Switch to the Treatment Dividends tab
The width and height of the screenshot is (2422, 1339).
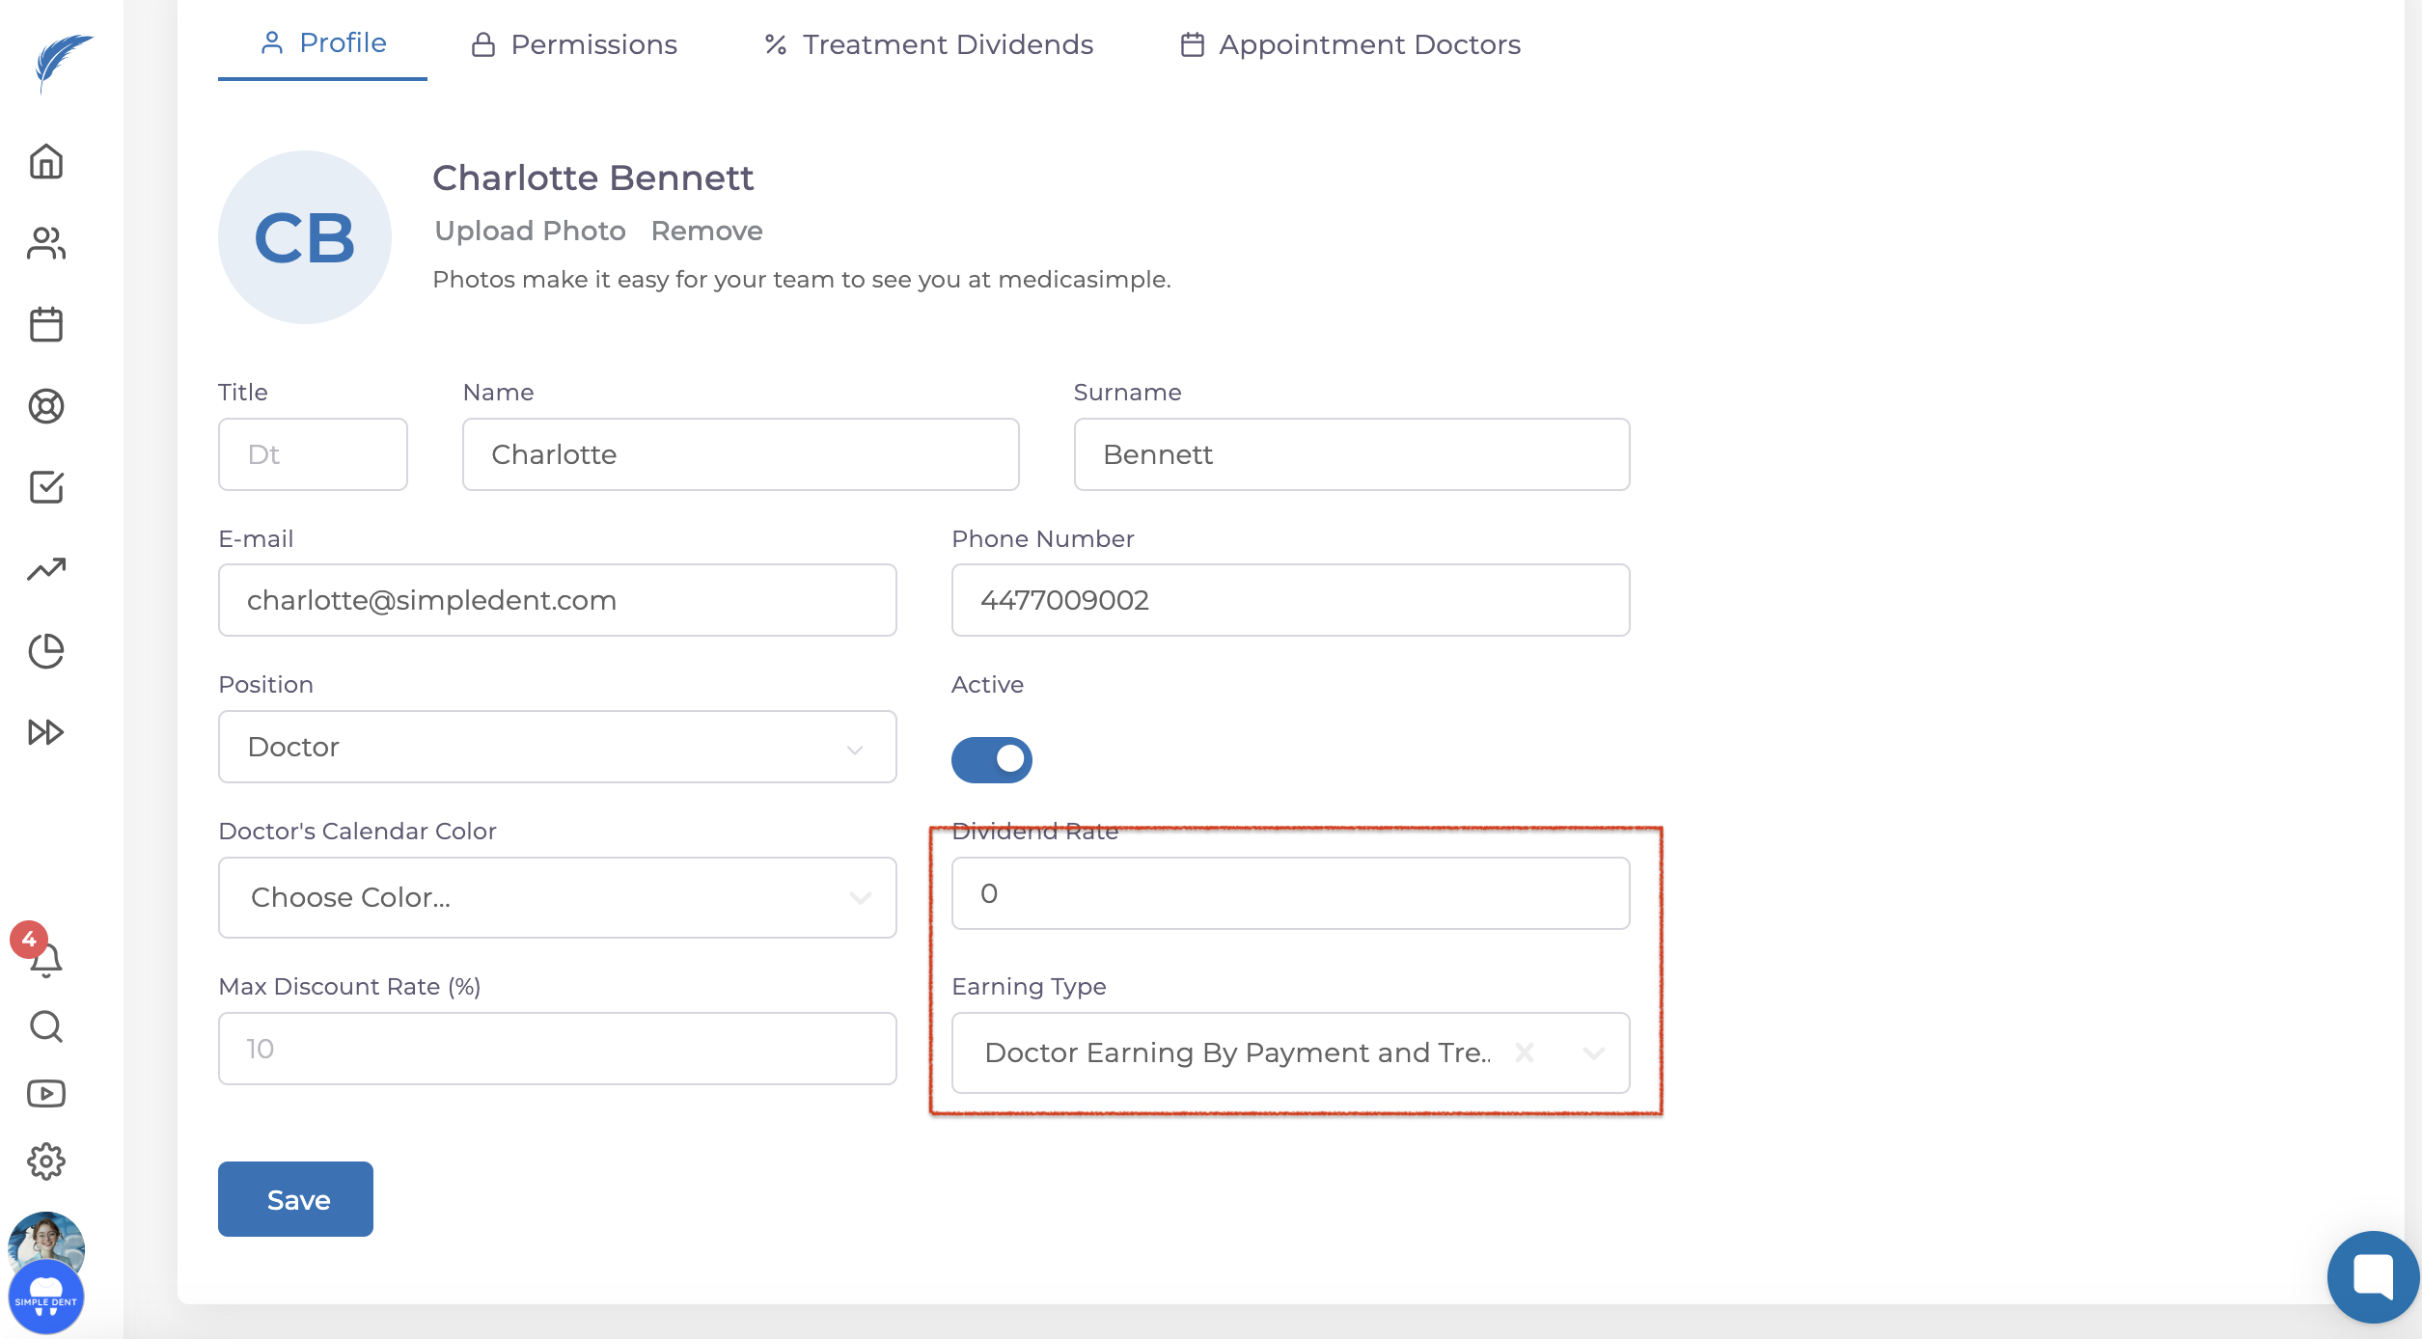pyautogui.click(x=928, y=44)
